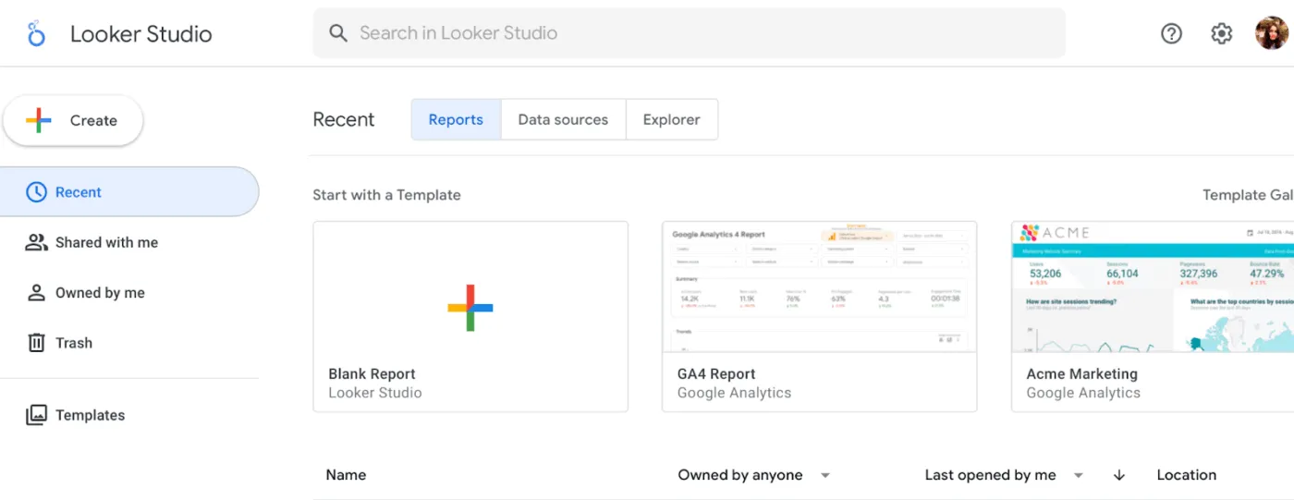Expand the Last opened by me dropdown arrow
This screenshot has width=1294, height=500.
click(x=1079, y=475)
